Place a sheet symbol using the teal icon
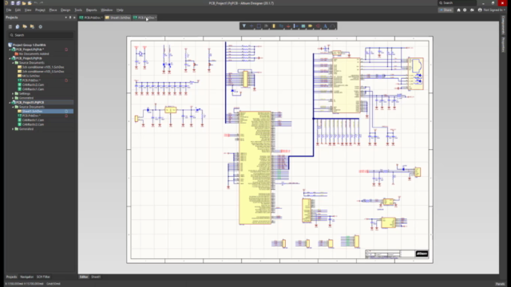This screenshot has width=511, height=287. (303, 26)
